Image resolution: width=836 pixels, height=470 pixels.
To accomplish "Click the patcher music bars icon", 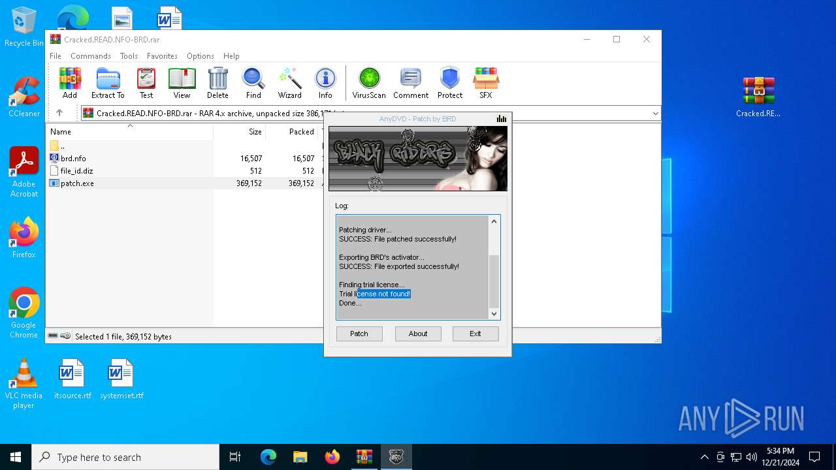I will coord(501,119).
